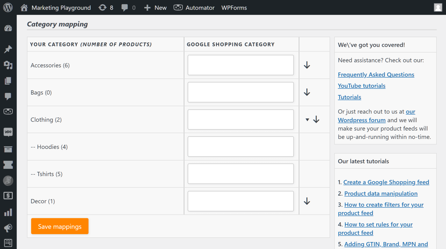Click the updates counter showing 8
Image resolution: width=446 pixels, height=249 pixels.
pos(106,8)
